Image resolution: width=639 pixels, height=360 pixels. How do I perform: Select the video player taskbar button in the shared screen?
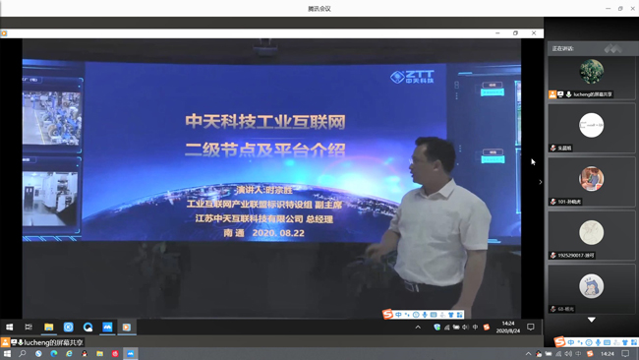click(127, 327)
